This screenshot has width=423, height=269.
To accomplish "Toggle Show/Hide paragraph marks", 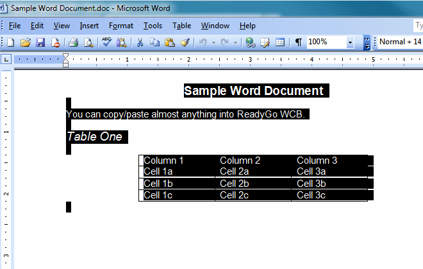I will (x=299, y=42).
